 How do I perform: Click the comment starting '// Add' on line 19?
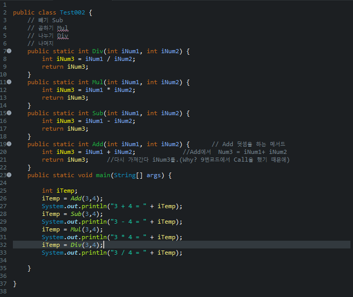click(x=248, y=144)
